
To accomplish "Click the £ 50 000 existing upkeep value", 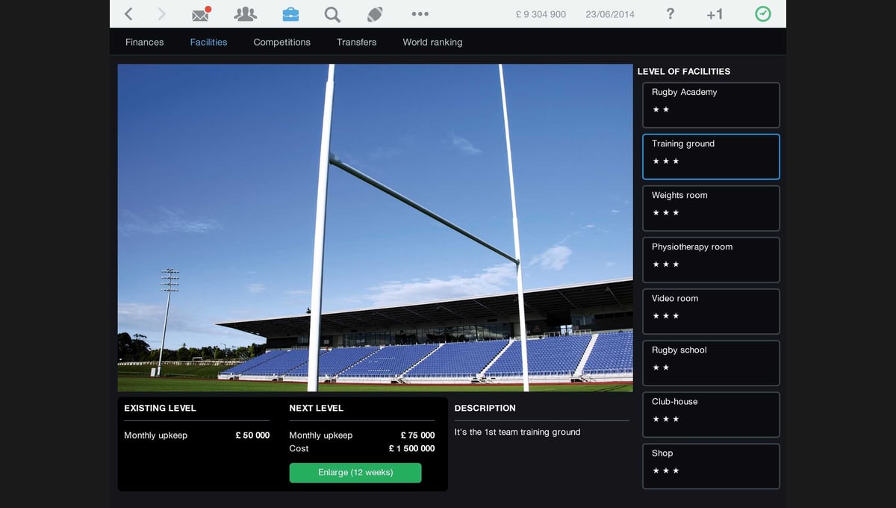I will pyautogui.click(x=252, y=435).
